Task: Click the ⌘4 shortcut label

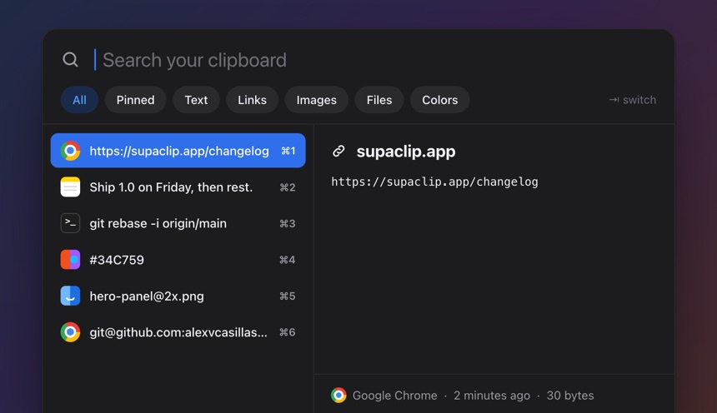Action: (288, 260)
